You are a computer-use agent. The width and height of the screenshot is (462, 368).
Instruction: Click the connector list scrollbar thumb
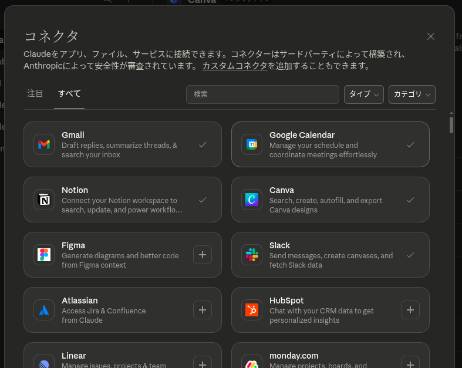(x=451, y=124)
